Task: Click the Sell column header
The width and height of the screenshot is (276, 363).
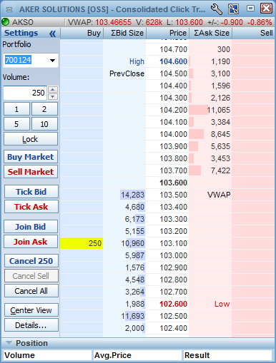Action: (x=253, y=33)
